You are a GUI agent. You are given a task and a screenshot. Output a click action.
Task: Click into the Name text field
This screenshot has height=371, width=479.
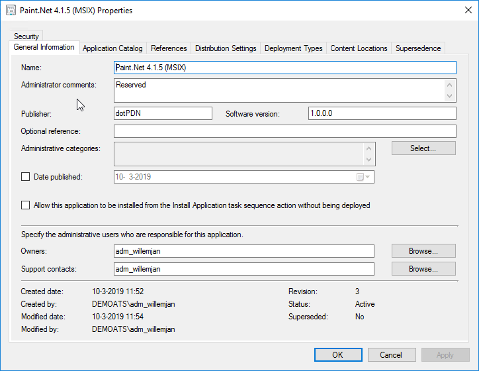click(x=284, y=68)
